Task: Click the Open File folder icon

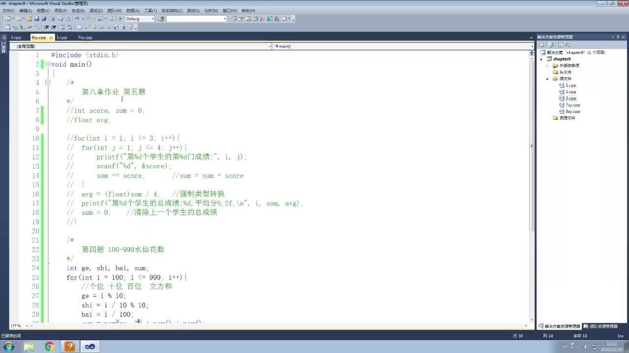Action: tap(29, 19)
